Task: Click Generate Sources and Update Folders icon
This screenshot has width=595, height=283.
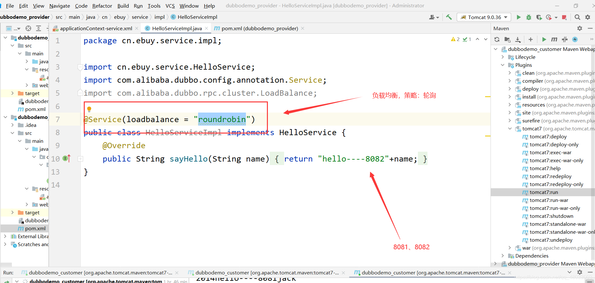Action: pos(507,39)
